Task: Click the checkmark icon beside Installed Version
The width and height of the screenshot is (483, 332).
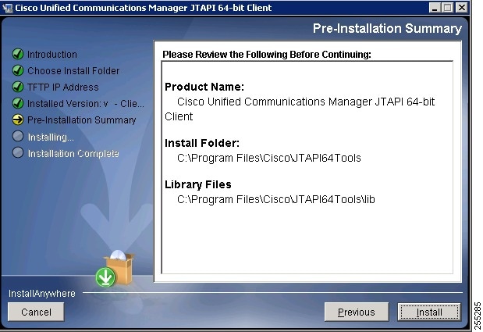Action: coord(18,103)
